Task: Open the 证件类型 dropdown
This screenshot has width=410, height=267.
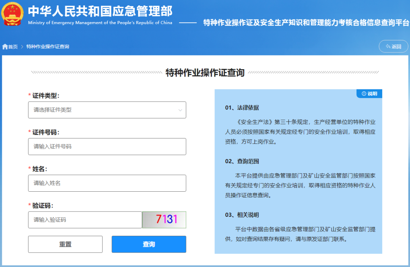Action: 107,110
